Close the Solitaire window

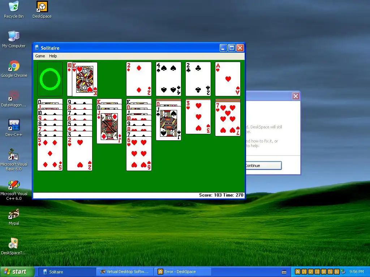tap(240, 48)
